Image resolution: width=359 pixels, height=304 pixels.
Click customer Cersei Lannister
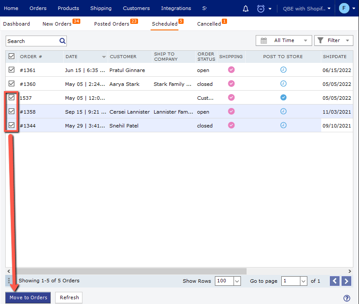pos(129,112)
